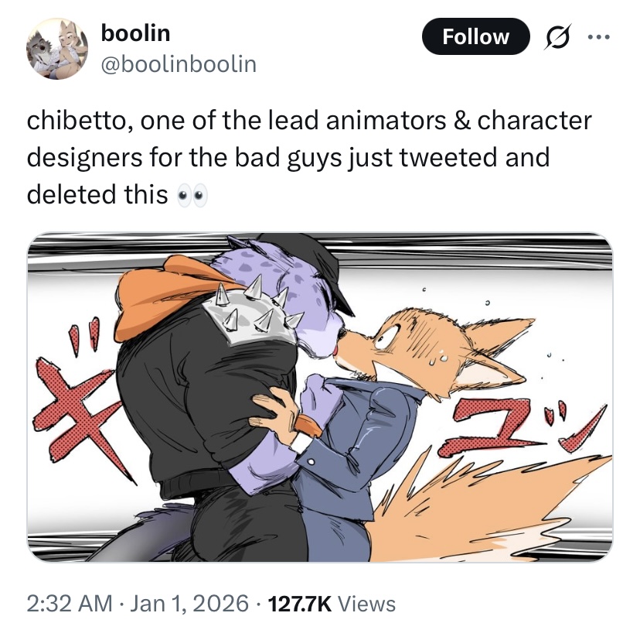Open the Grok slashed-circle icon
Screen dimensions: 640x630
click(557, 36)
